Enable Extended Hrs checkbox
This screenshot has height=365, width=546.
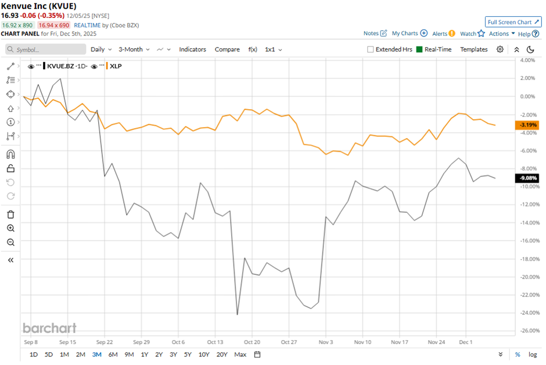(x=371, y=49)
